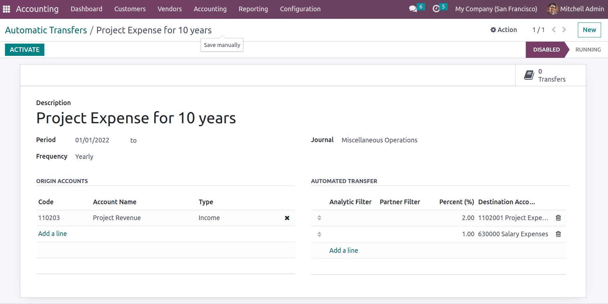This screenshot has width=608, height=304.
Task: Add a line in Origin Accounts
Action: 52,234
